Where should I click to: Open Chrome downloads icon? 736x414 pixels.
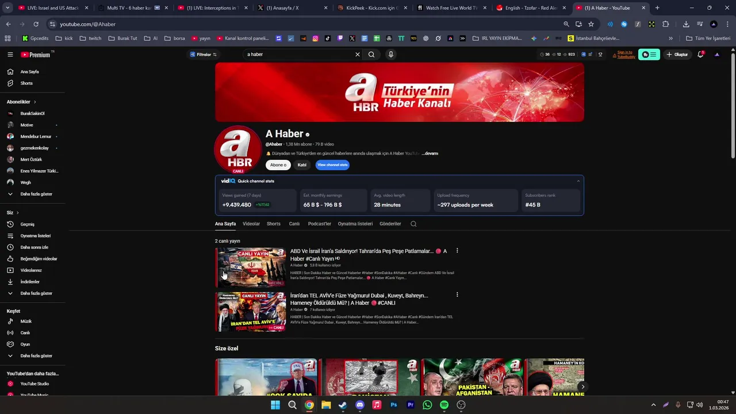(x=686, y=24)
